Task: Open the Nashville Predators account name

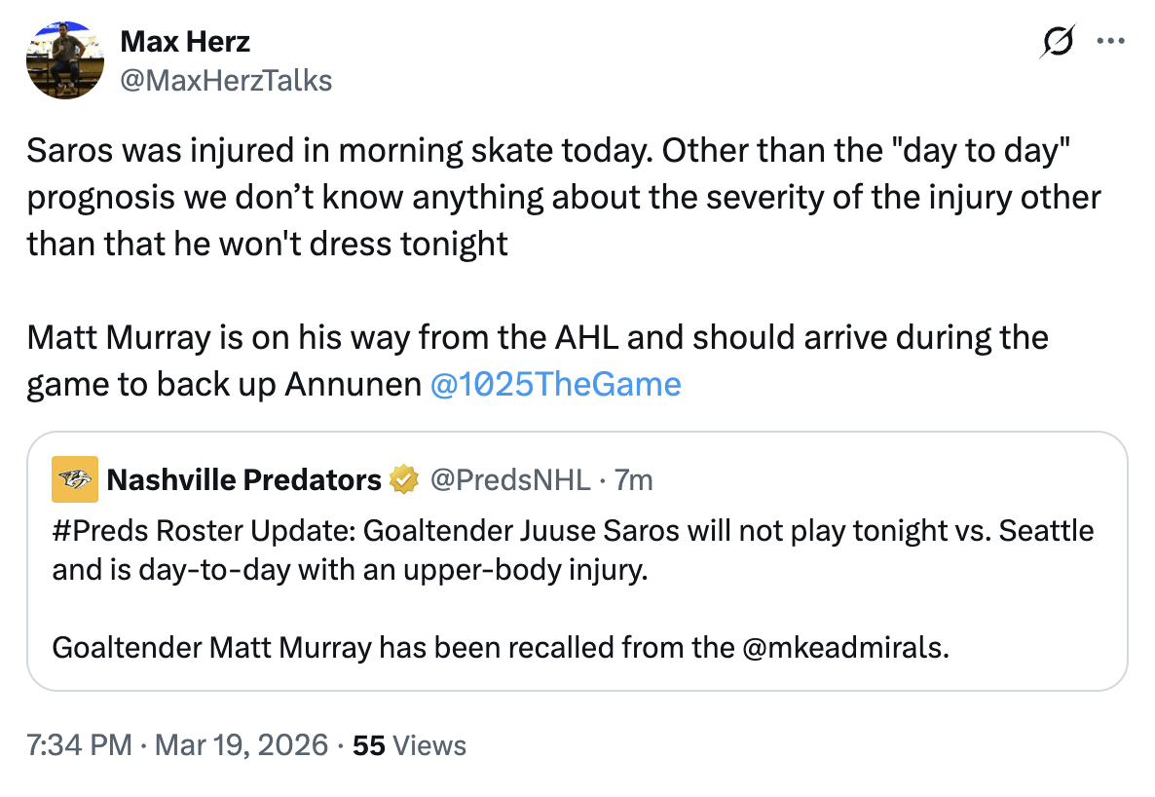Action: [243, 480]
